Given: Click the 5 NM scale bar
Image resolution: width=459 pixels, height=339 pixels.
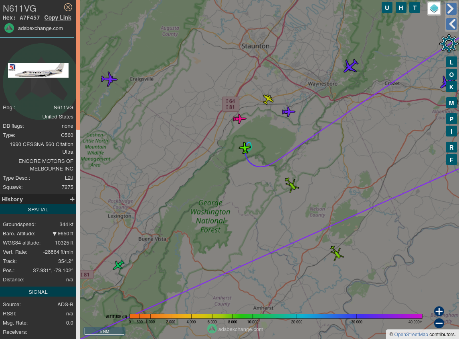Looking at the screenshot, I should (x=104, y=331).
